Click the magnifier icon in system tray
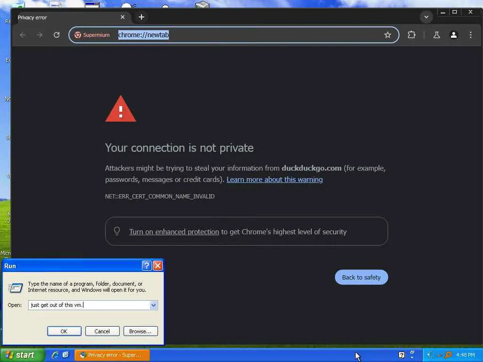483x362 pixels. [x=449, y=355]
